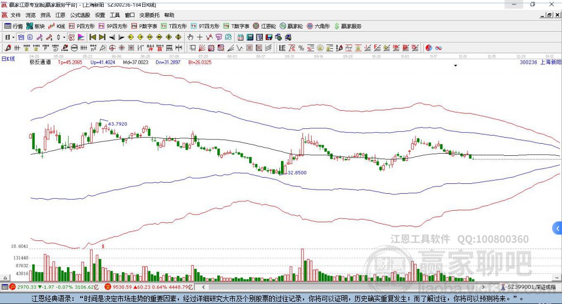562x304 pixels.
Task: Click the 300236 上海新阳 stock label
Action: [x=541, y=62]
